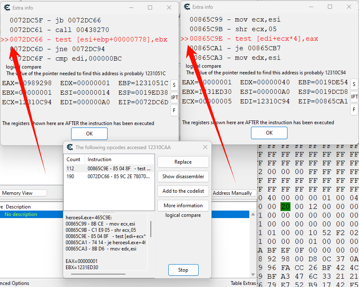Screen dimensions: 359x287
Task: Click ESP=0019DCD8 register in right window
Action: (323, 92)
